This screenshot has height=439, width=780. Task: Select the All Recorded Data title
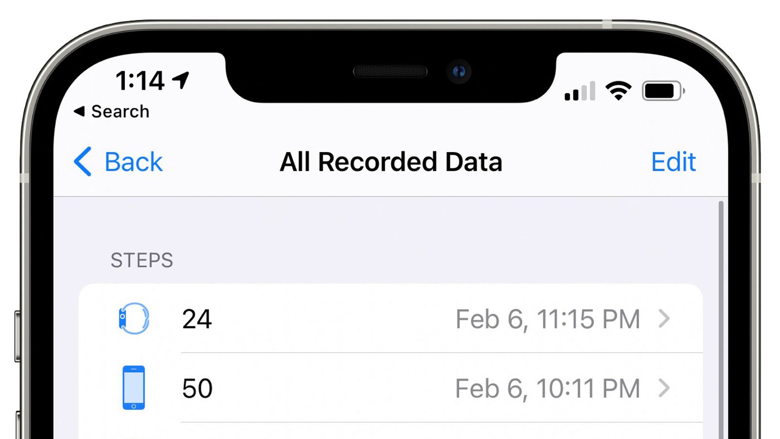390,161
